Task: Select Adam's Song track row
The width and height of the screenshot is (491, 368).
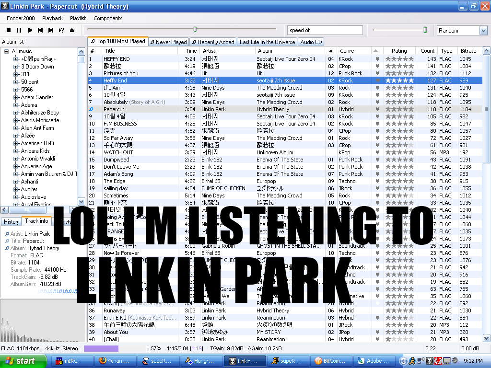Action: pos(285,174)
